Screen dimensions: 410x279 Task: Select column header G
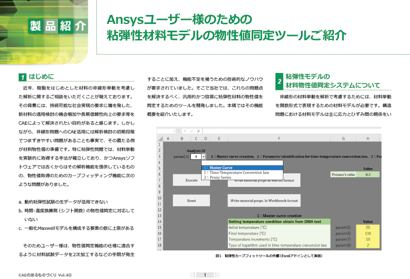[343, 139]
